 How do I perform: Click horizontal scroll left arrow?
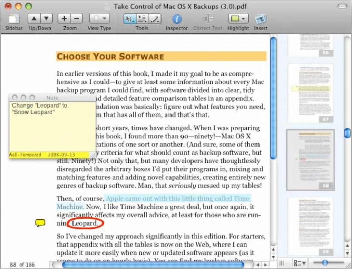point(258,265)
